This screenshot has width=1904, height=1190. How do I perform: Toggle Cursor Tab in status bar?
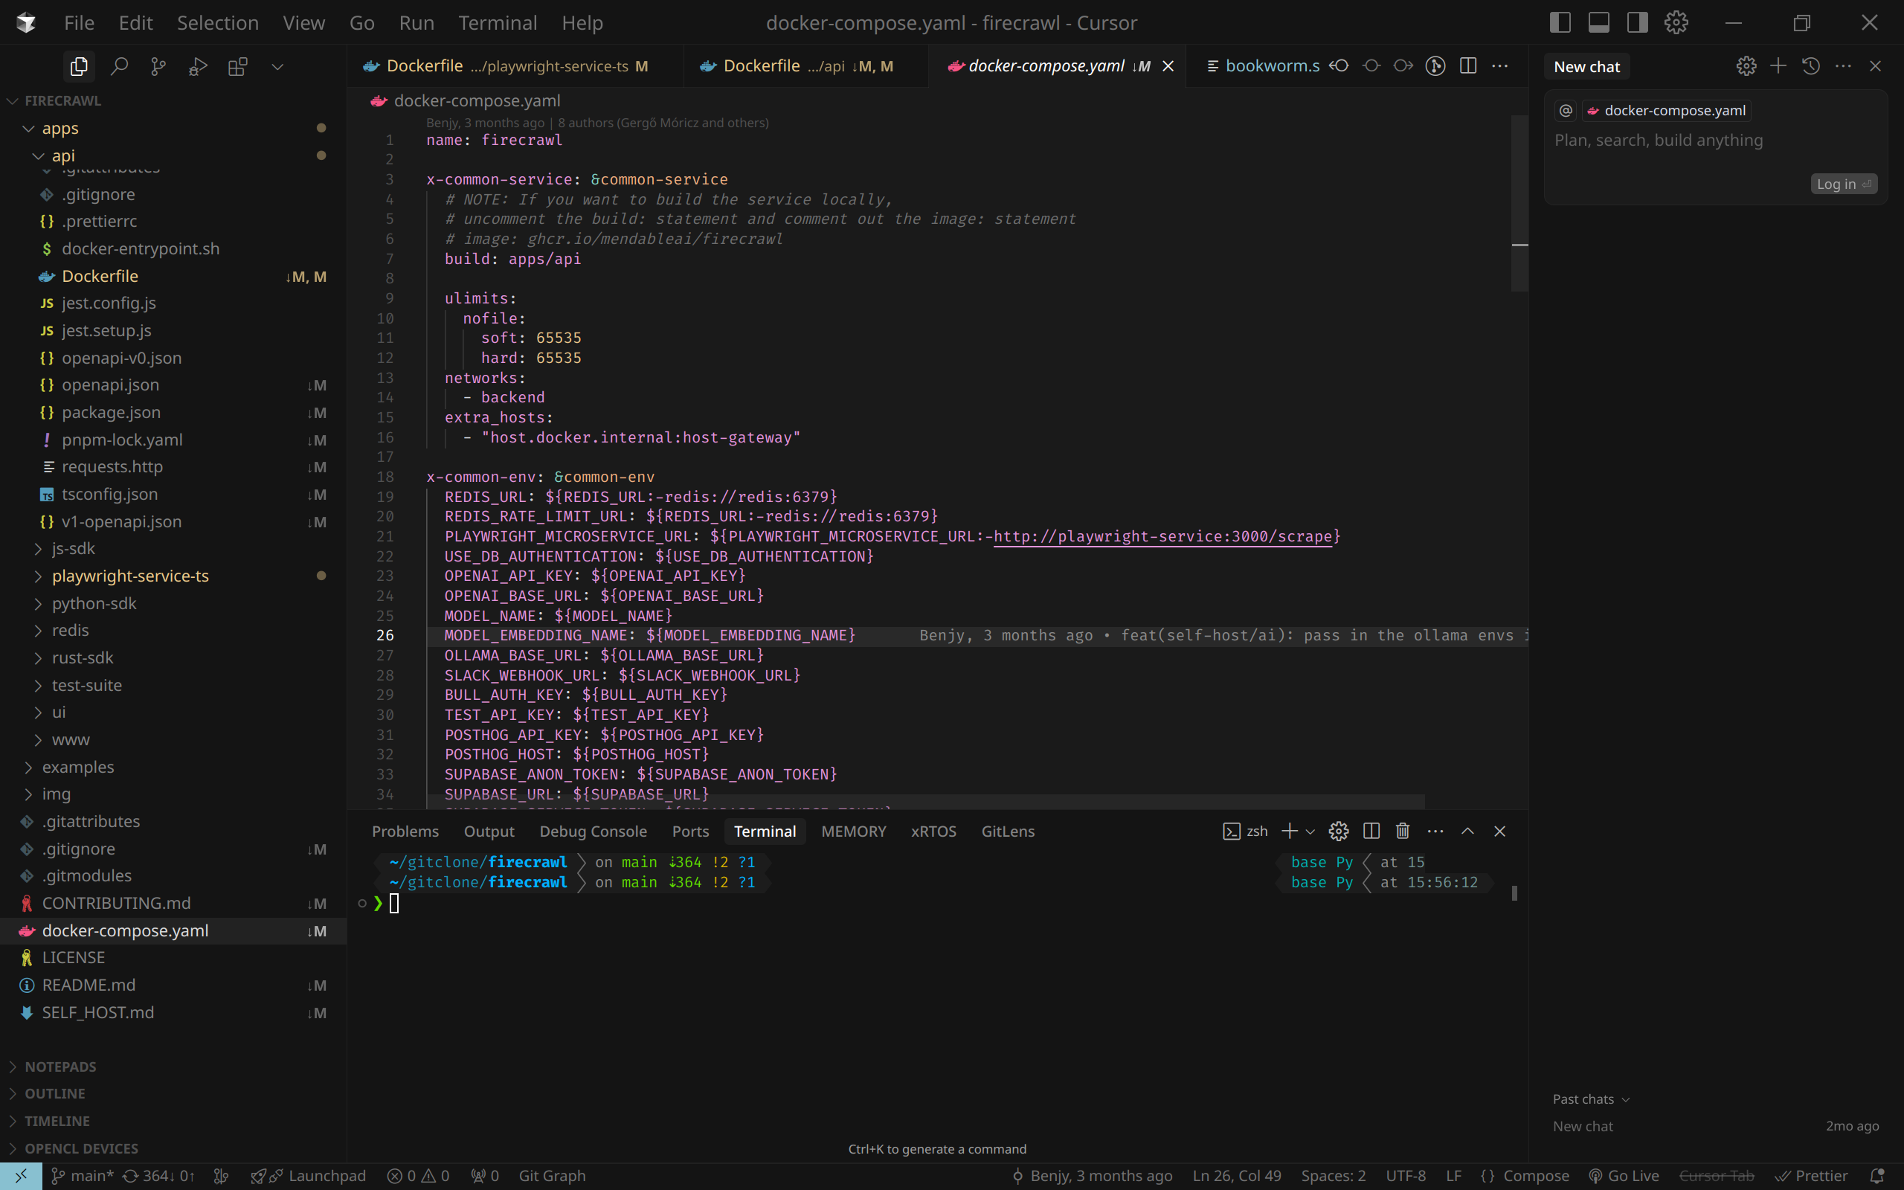pos(1716,1176)
